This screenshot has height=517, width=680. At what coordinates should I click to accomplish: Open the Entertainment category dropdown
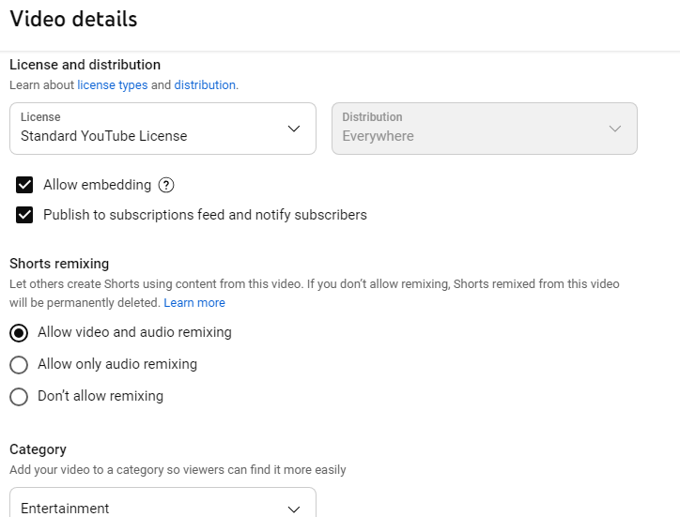tap(294, 508)
